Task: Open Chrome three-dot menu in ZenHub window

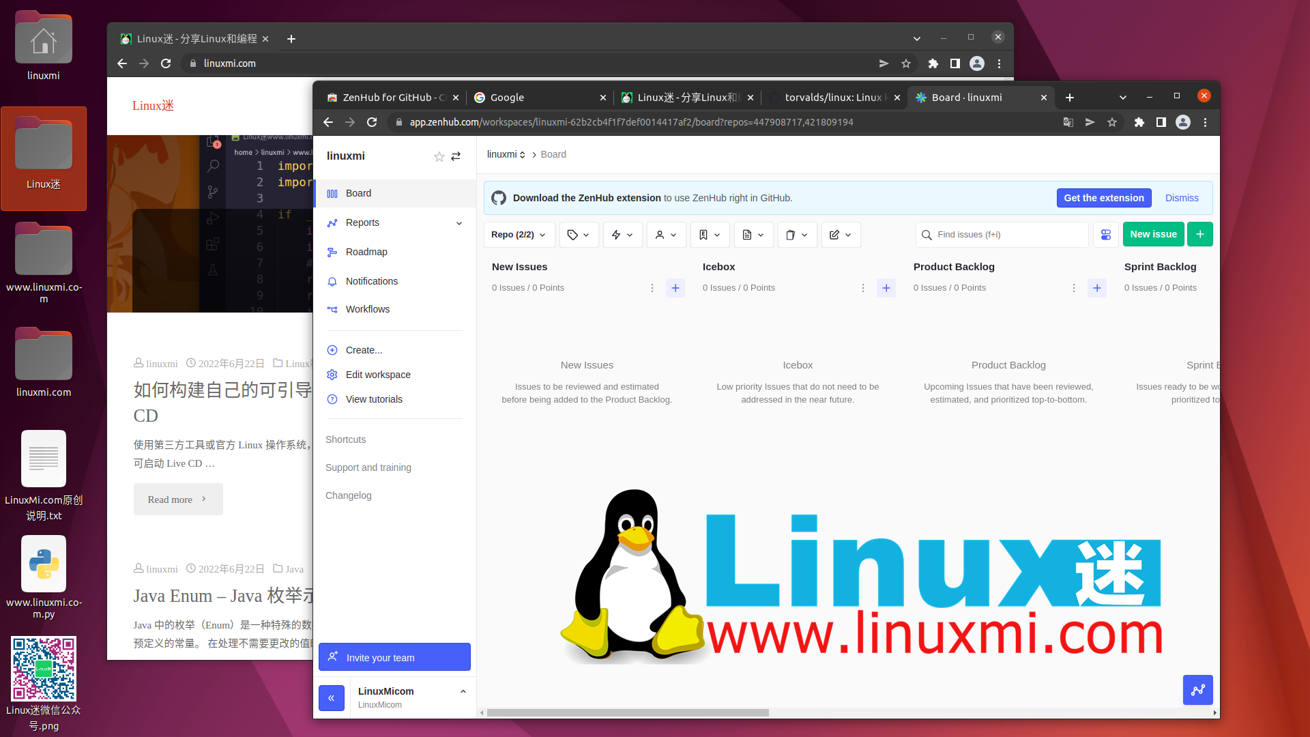Action: (1206, 122)
